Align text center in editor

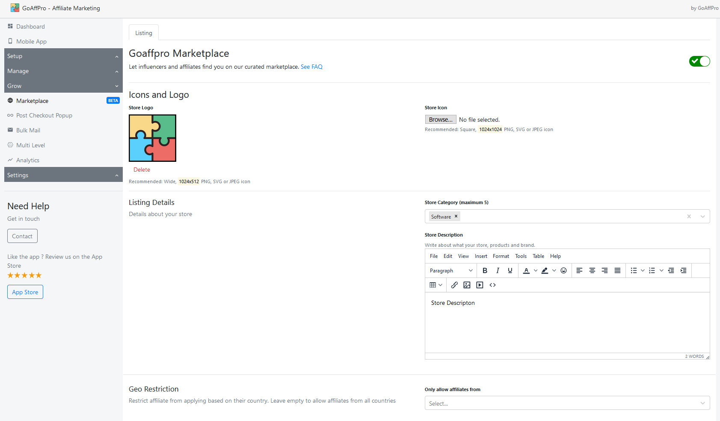tap(592, 270)
